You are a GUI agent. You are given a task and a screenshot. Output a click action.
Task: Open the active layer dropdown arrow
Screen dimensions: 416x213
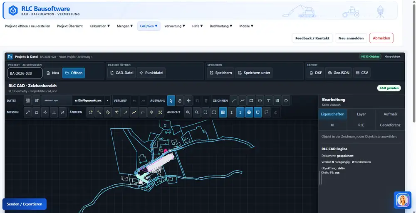(x=107, y=100)
